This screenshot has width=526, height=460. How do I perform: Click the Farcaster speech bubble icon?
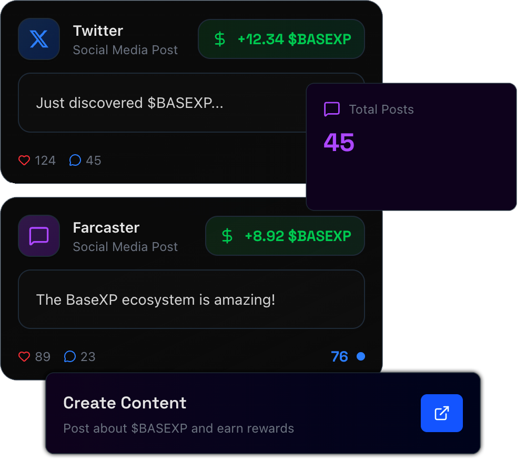(39, 236)
